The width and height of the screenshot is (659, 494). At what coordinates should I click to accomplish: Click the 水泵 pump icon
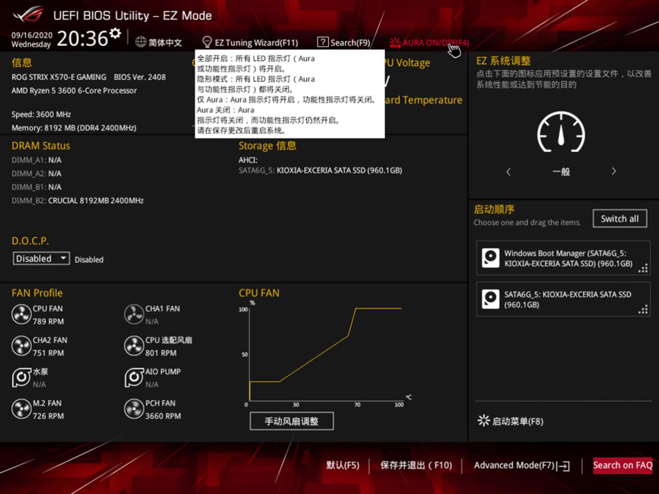[x=21, y=378]
